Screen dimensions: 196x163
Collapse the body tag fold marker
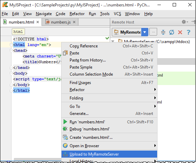[11, 74]
